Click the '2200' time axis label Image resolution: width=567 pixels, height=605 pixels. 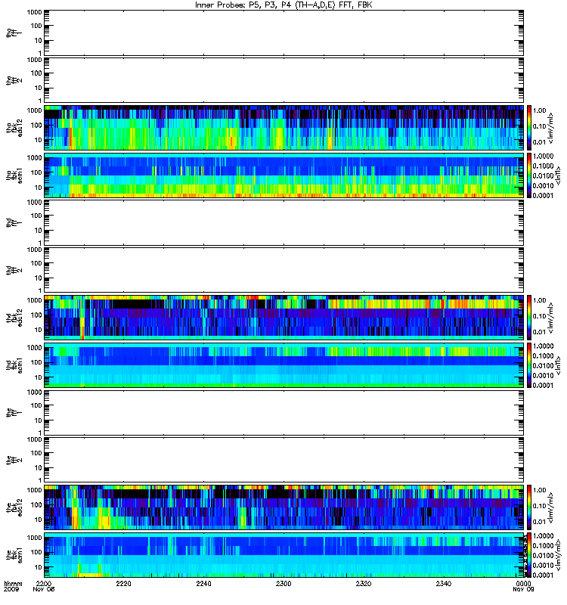(x=44, y=583)
